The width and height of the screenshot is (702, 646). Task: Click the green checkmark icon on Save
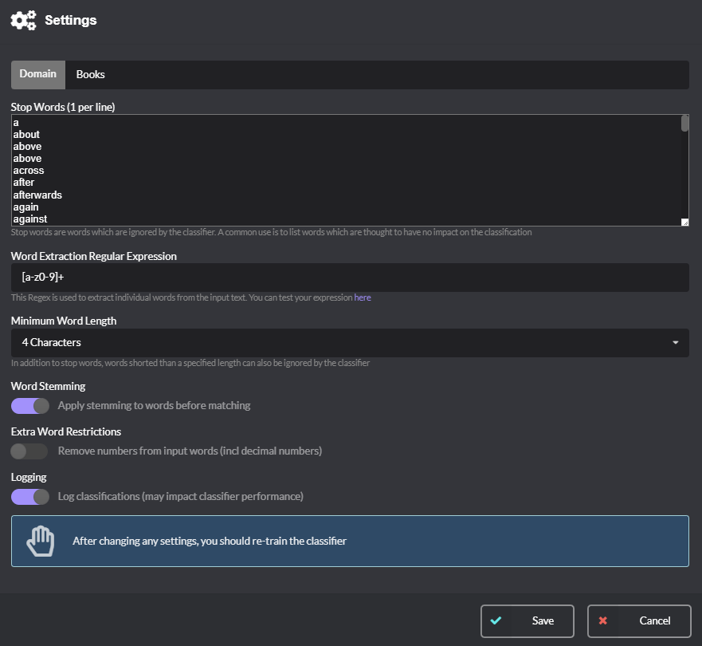pos(496,620)
